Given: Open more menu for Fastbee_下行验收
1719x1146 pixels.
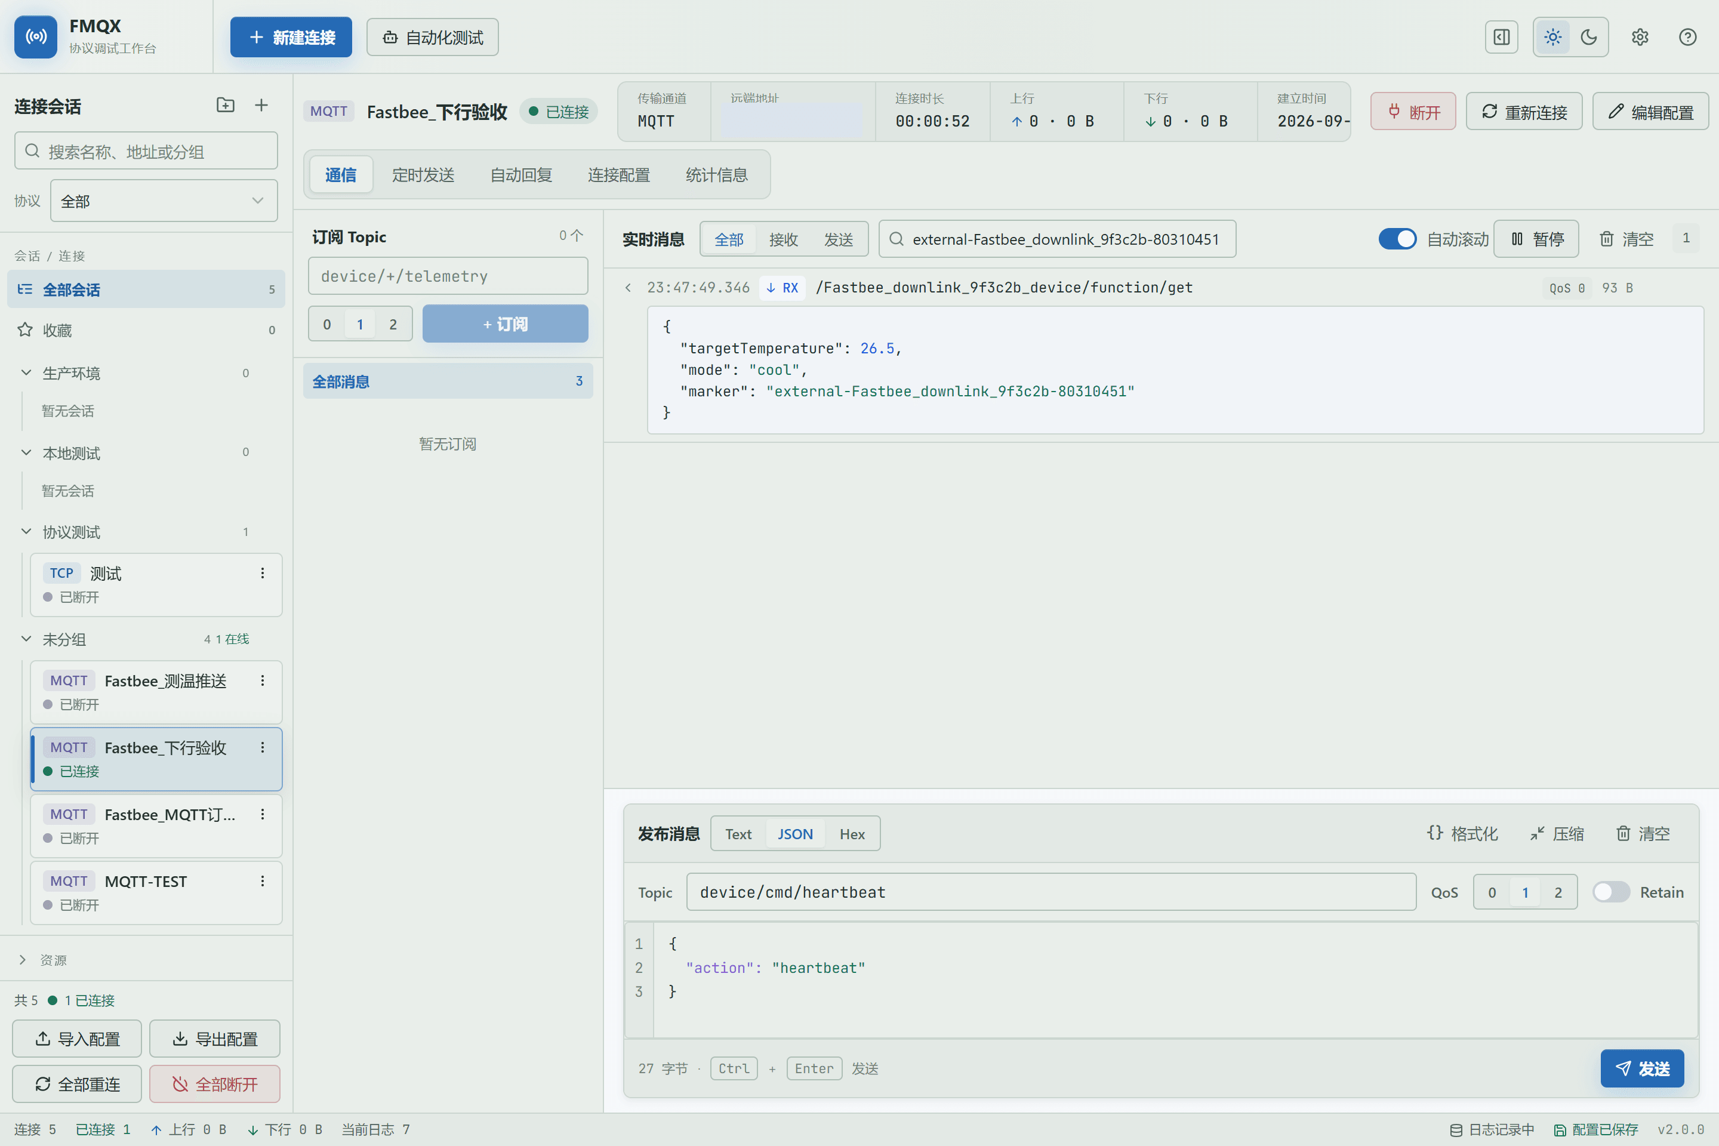Looking at the screenshot, I should 263,747.
